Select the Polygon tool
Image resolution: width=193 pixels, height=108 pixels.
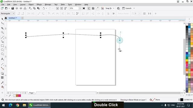tap(2, 54)
